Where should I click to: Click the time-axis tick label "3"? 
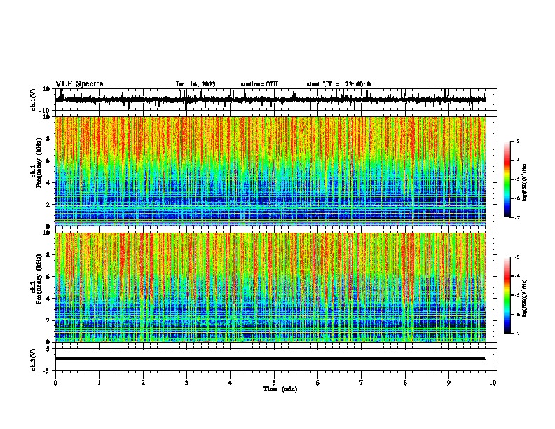187,383
